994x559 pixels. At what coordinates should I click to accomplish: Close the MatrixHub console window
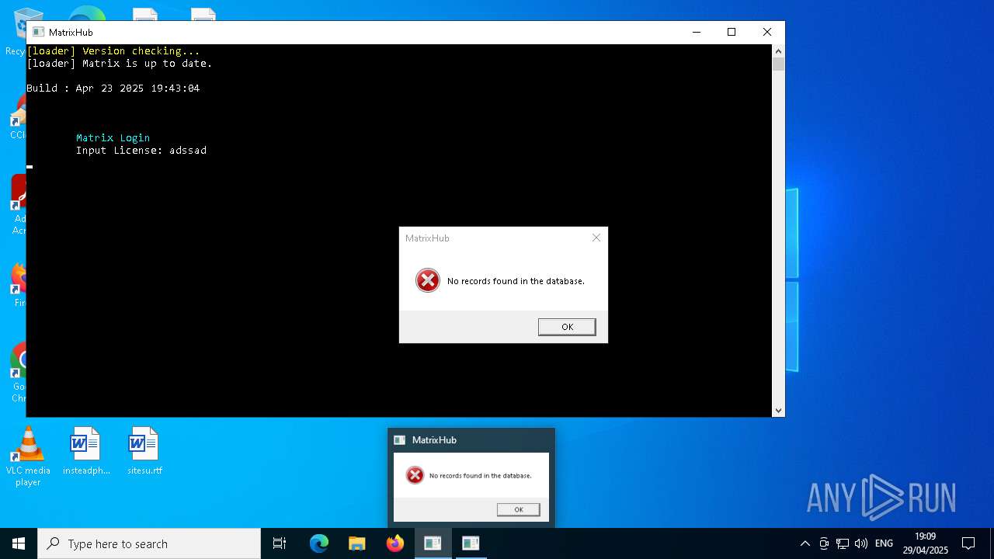pos(767,32)
